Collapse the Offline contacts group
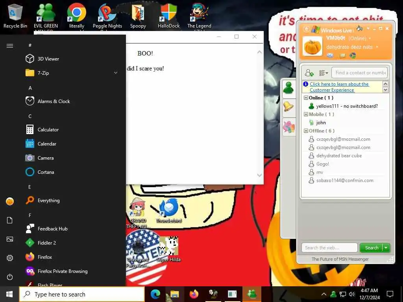This screenshot has width=403, height=302. tap(306, 131)
